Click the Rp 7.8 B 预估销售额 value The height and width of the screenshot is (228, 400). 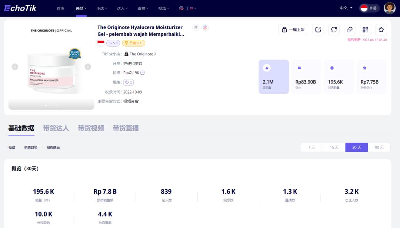click(105, 192)
